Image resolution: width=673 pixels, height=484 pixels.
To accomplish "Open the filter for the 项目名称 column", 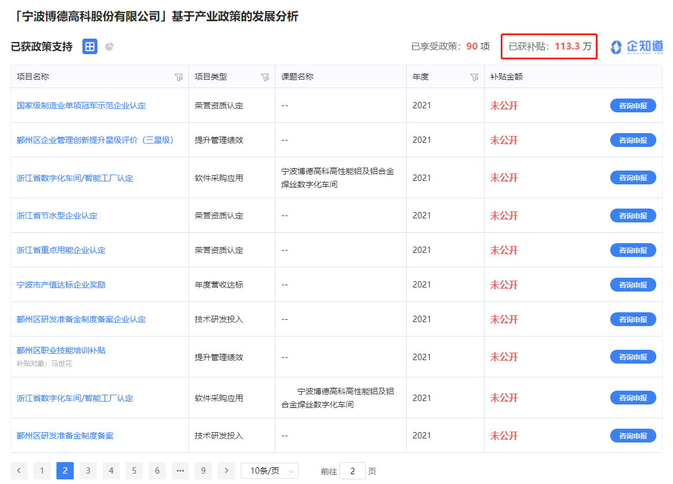I will 179,77.
